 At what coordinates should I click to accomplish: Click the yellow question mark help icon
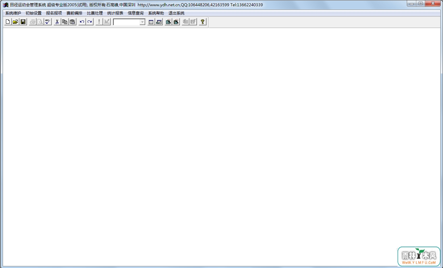pos(203,22)
